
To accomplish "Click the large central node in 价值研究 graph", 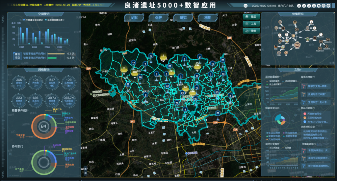I will click(297, 45).
